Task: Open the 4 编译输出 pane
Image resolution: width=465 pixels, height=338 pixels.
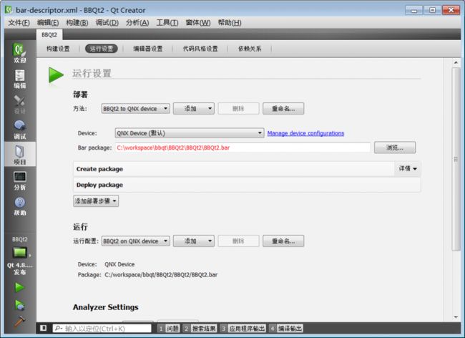Action: [286, 328]
